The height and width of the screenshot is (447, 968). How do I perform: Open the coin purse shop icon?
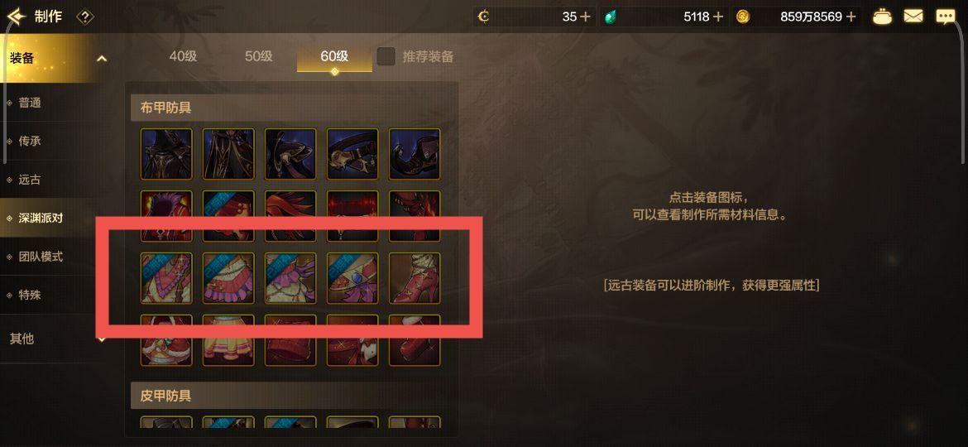pos(882,17)
